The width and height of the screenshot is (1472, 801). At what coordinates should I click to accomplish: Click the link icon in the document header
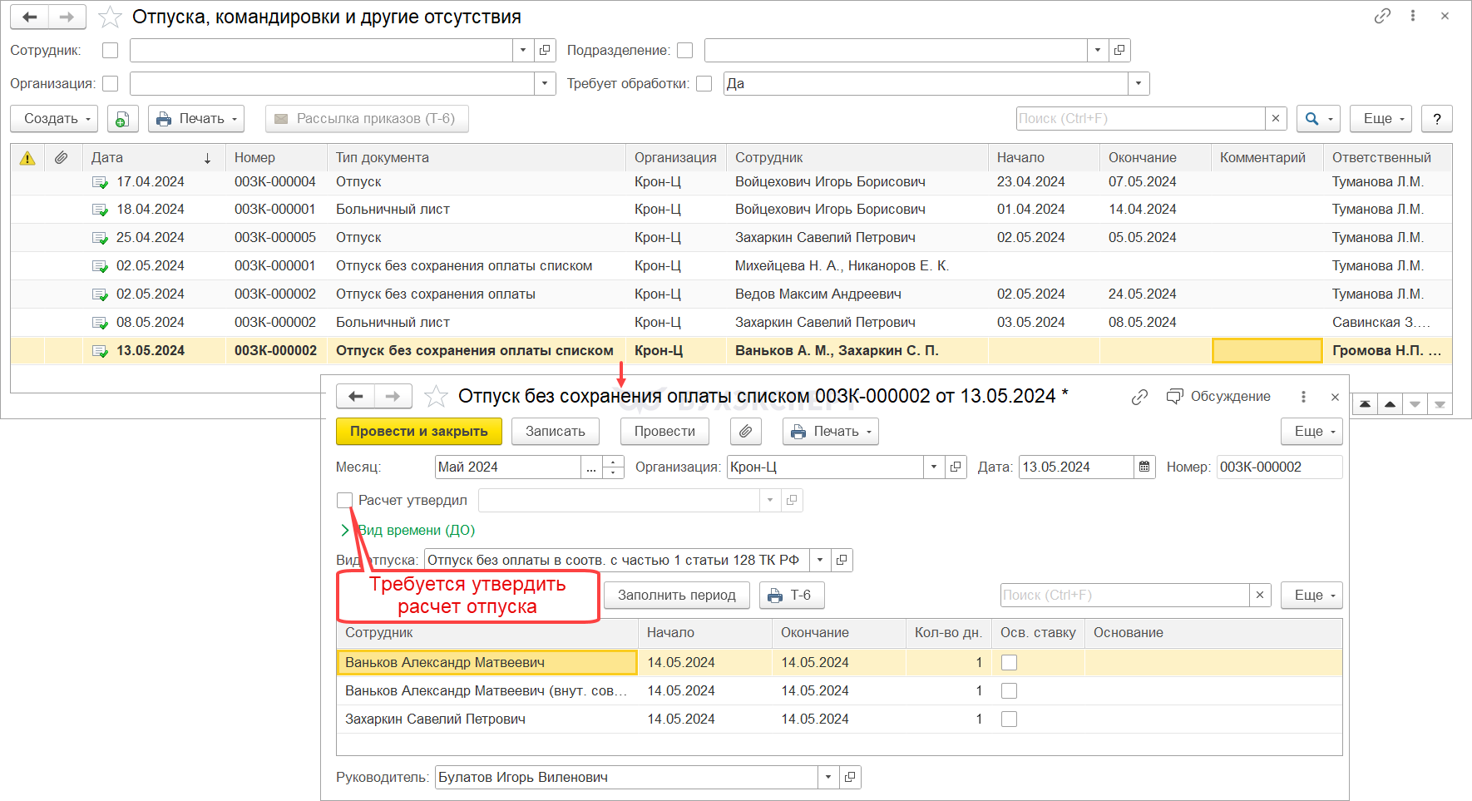point(1139,397)
